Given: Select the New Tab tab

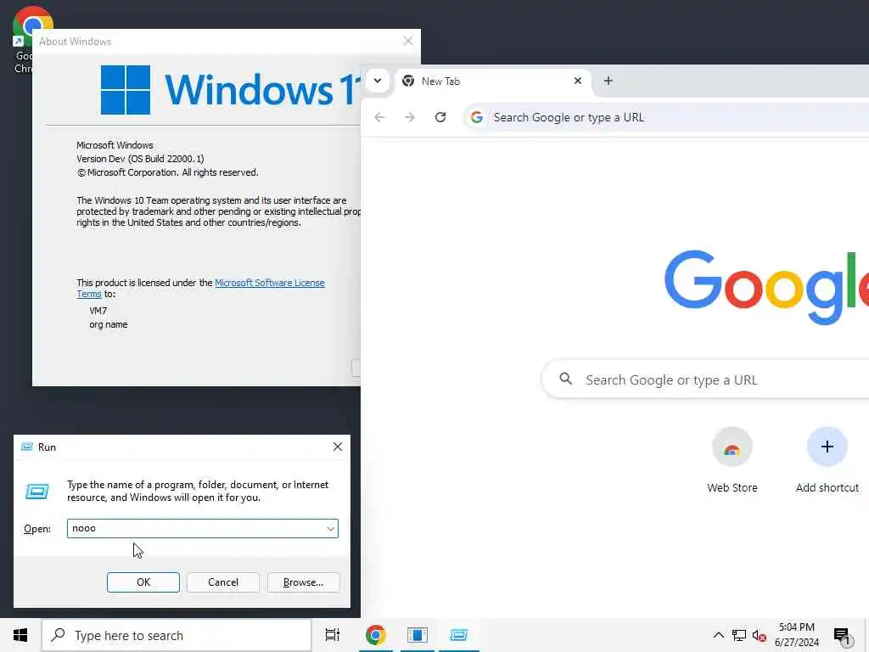Looking at the screenshot, I should [x=493, y=81].
